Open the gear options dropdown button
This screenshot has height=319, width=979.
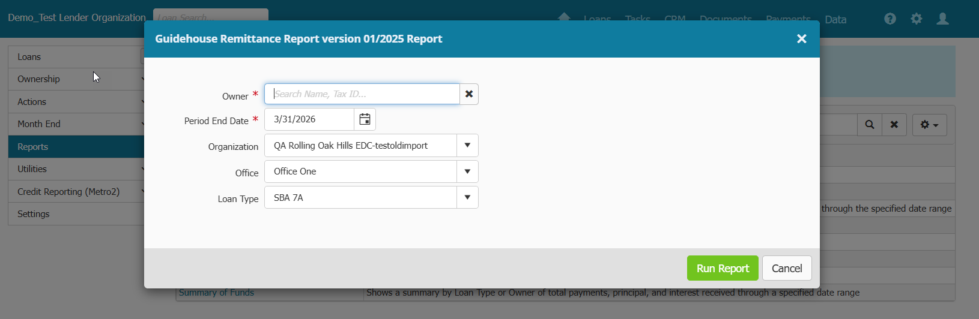point(929,125)
